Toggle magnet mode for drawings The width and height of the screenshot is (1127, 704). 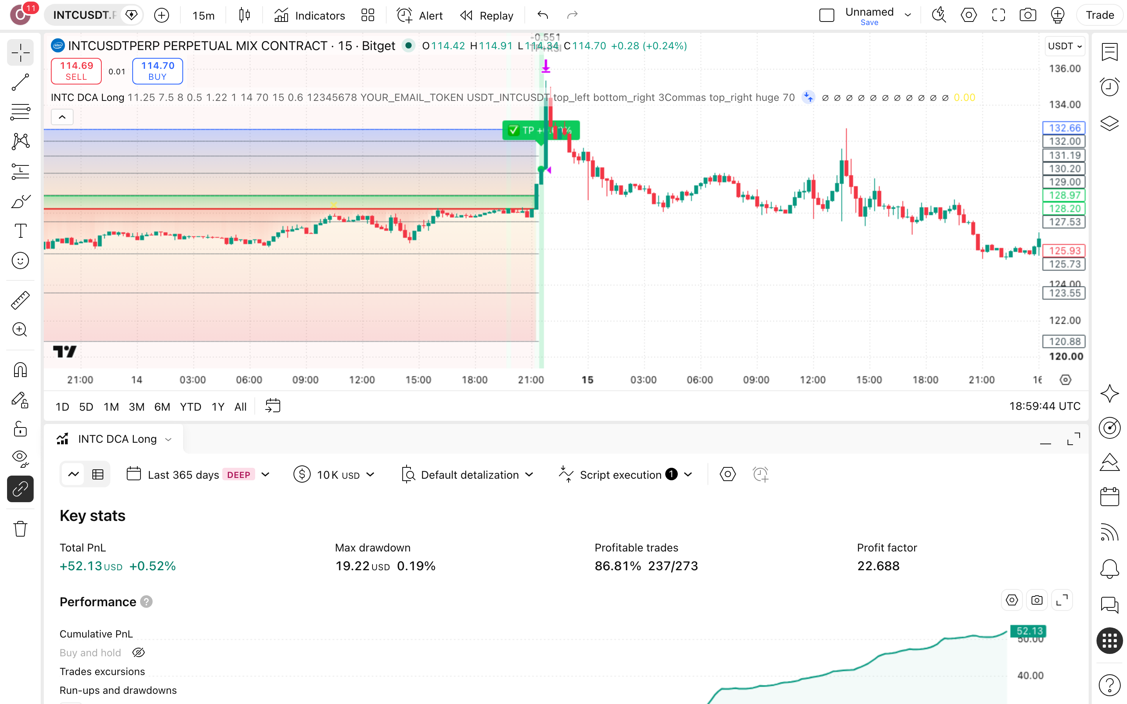click(x=20, y=370)
